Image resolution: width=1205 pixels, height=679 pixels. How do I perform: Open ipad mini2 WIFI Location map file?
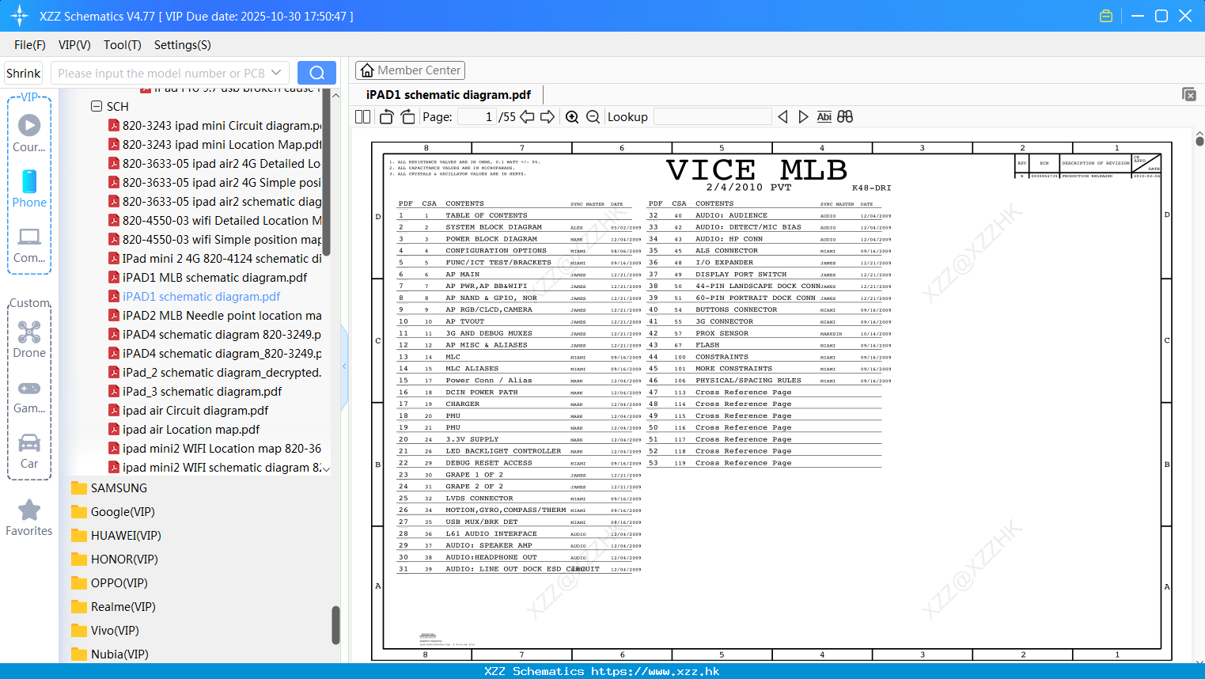click(x=215, y=449)
